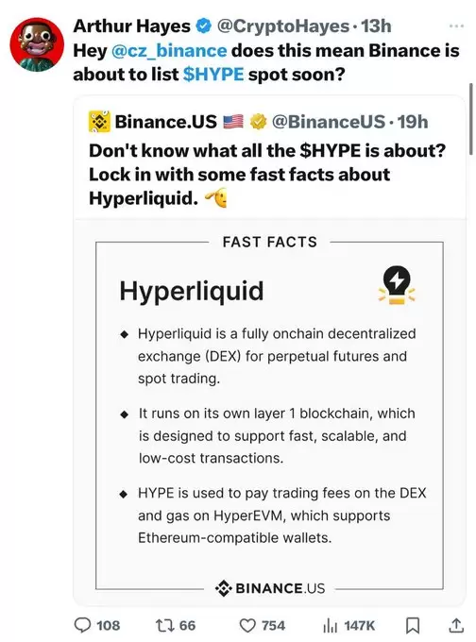Open the @CryptoHayes handle
Image resolution: width=476 pixels, height=642 pixels.
click(282, 26)
